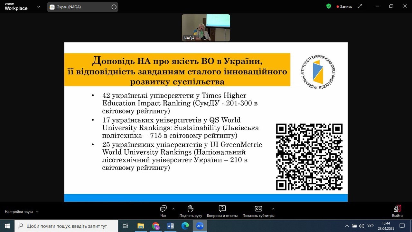Open the Chat panel icon

[163, 209]
